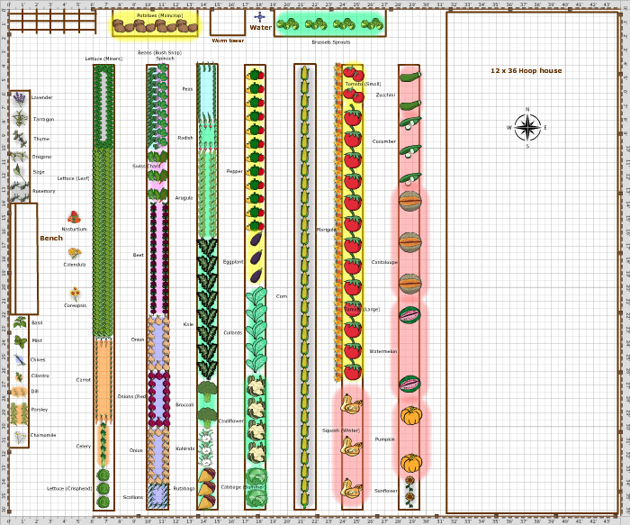Screen dimensions: 630x525
Task: Select the Sage plant icon
Action: click(x=19, y=172)
